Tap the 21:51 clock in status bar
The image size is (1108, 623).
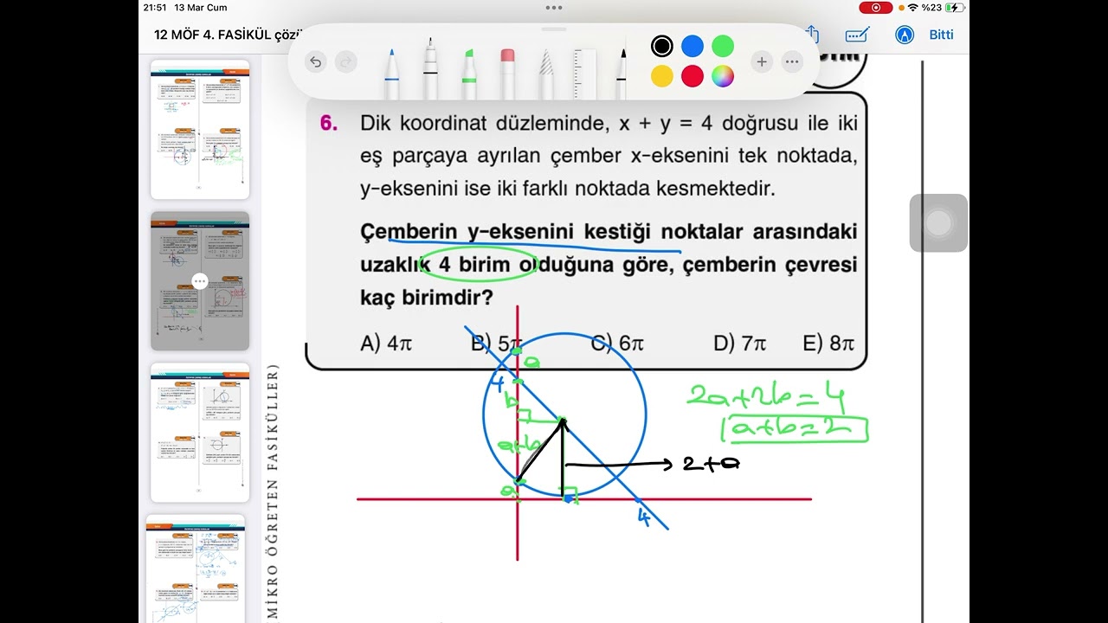(155, 8)
